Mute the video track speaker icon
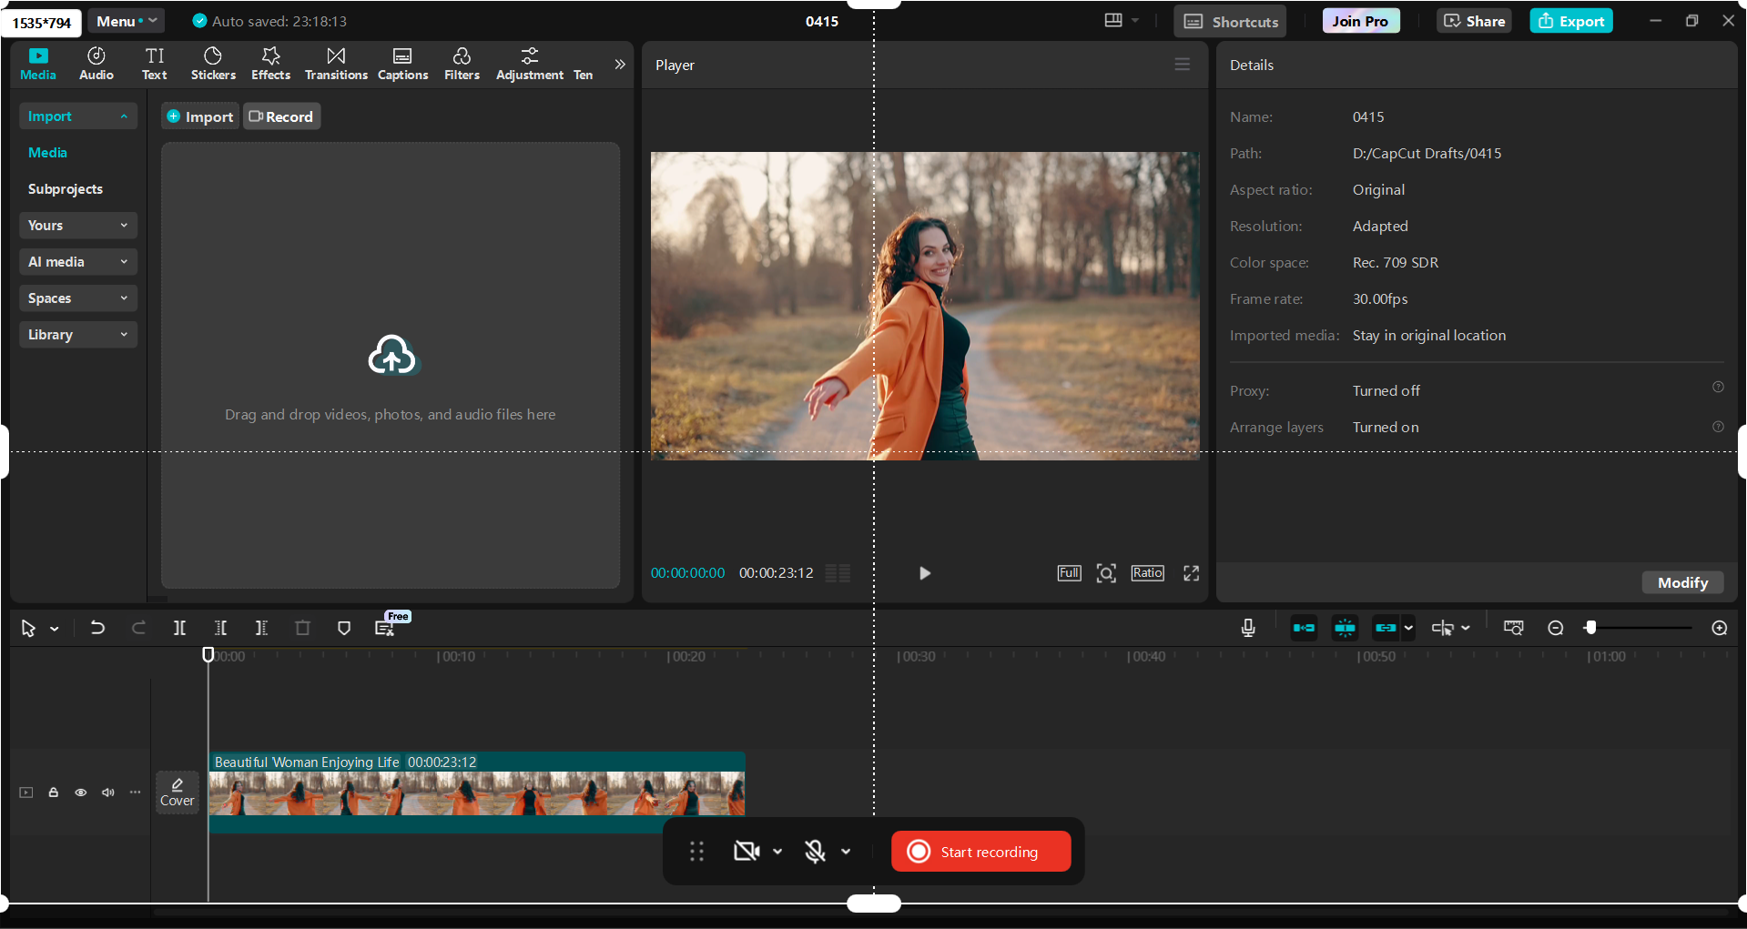The width and height of the screenshot is (1747, 929). [107, 793]
